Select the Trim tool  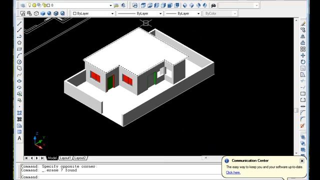(x=303, y=81)
